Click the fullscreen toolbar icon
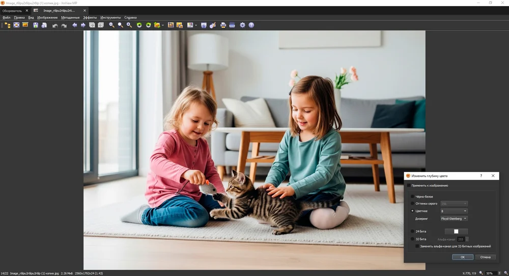Viewport: 509px width, 276px height. 16,25
